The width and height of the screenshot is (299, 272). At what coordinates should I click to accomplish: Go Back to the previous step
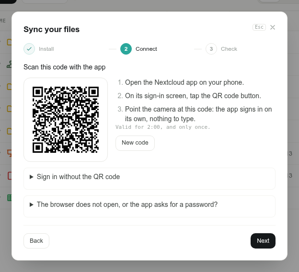[x=36, y=241]
